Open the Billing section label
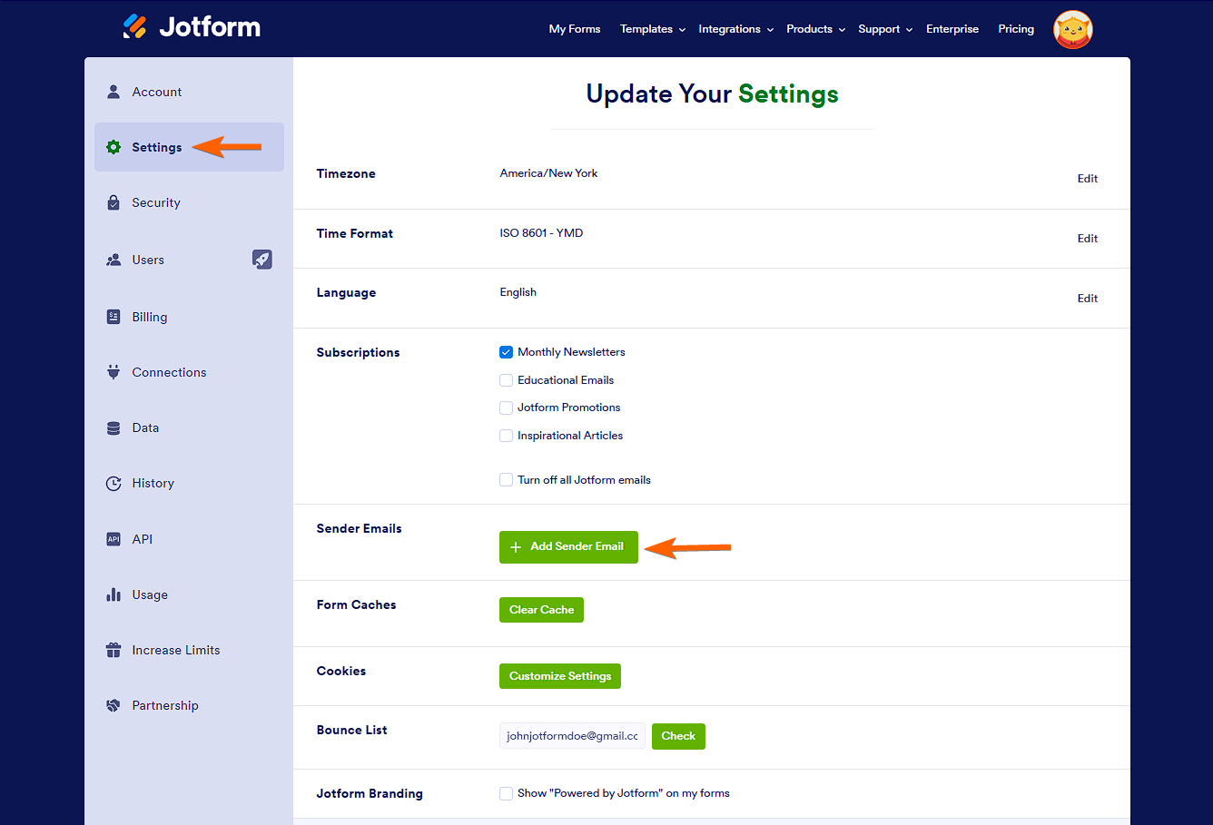The width and height of the screenshot is (1213, 825). click(x=150, y=317)
